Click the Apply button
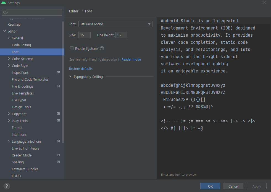Viewport: 271px width, 192px height. click(x=257, y=186)
